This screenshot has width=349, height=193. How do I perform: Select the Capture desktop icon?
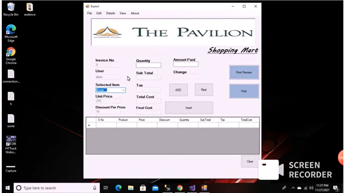click(11, 169)
